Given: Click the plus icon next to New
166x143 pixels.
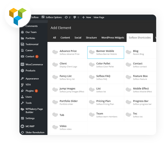Looking at the screenshot, I should [x=84, y=17].
